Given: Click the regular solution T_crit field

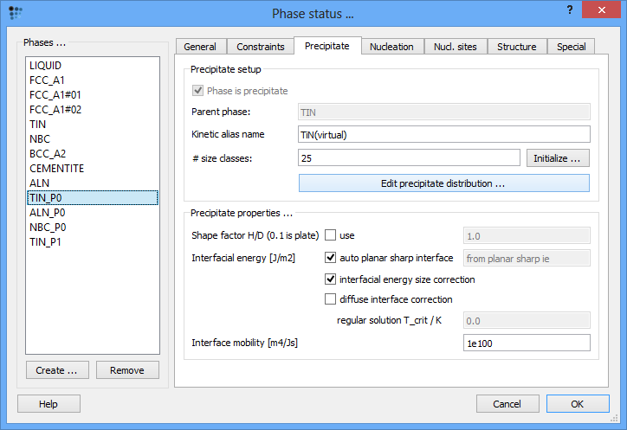Looking at the screenshot, I should click(527, 320).
